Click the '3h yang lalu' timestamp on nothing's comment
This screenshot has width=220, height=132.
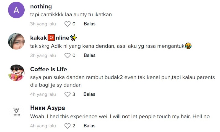click(43, 24)
